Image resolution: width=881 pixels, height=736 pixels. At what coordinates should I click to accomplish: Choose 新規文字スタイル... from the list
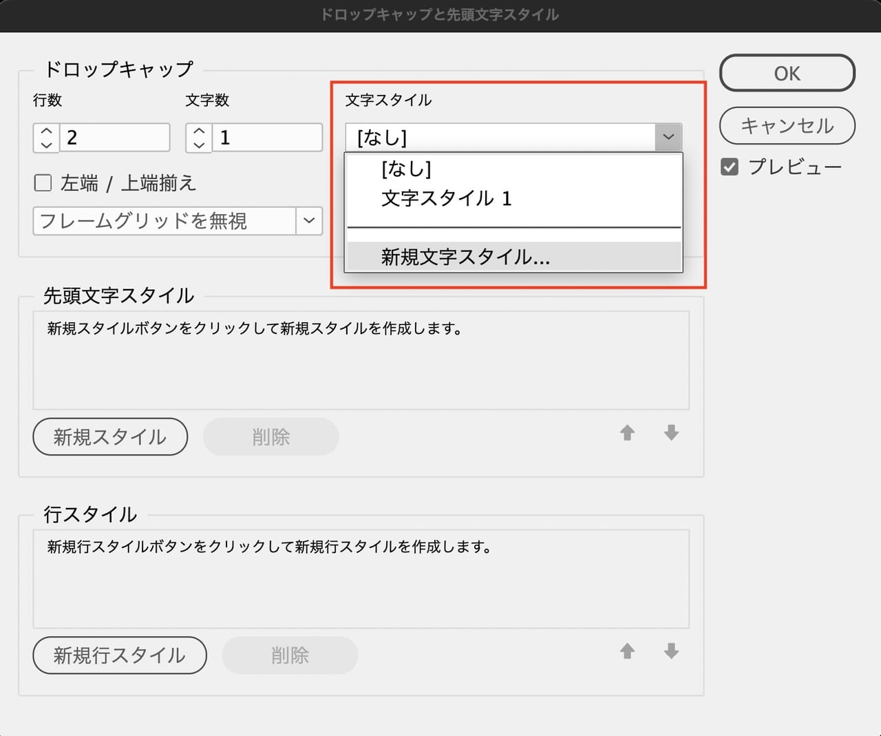465,256
